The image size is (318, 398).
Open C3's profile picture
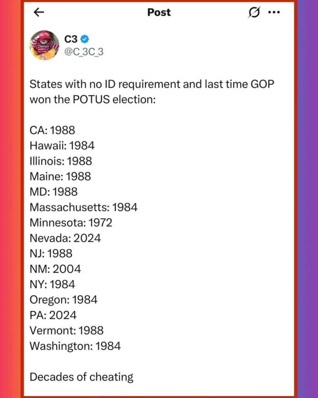click(x=44, y=45)
